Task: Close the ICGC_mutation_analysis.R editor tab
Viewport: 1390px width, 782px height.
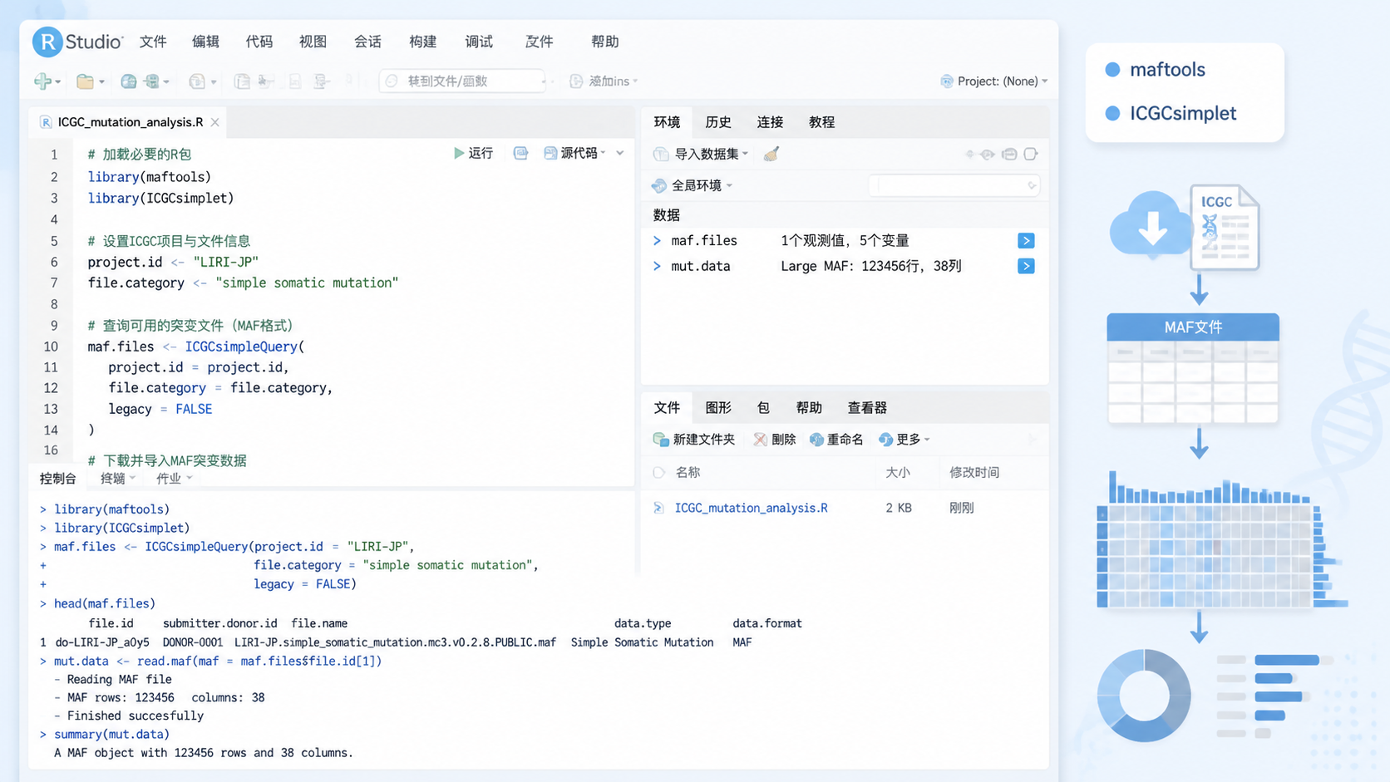Action: [214, 122]
